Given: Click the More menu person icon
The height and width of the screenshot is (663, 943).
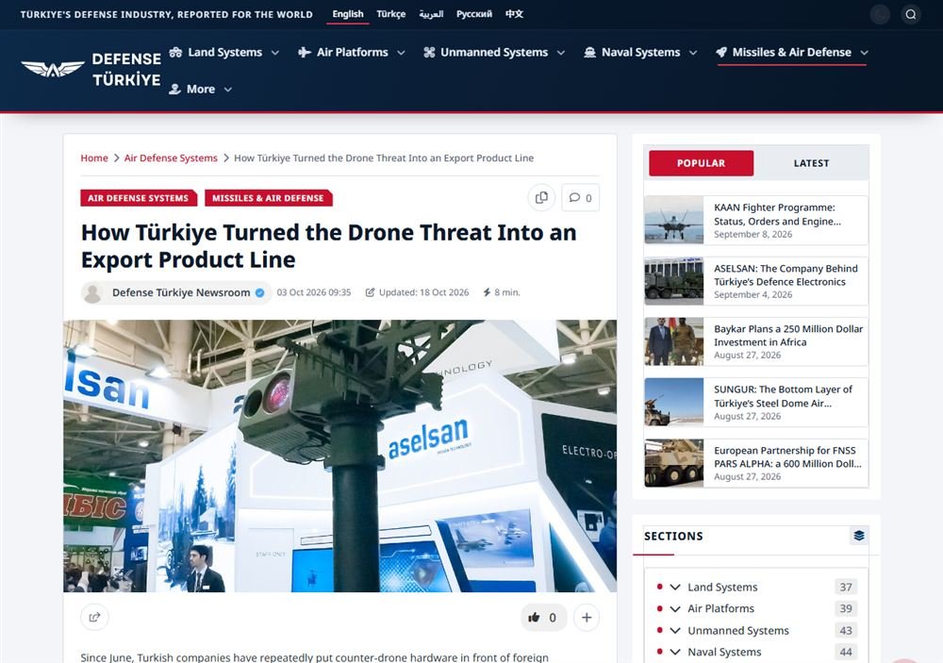Looking at the screenshot, I should click(x=175, y=89).
